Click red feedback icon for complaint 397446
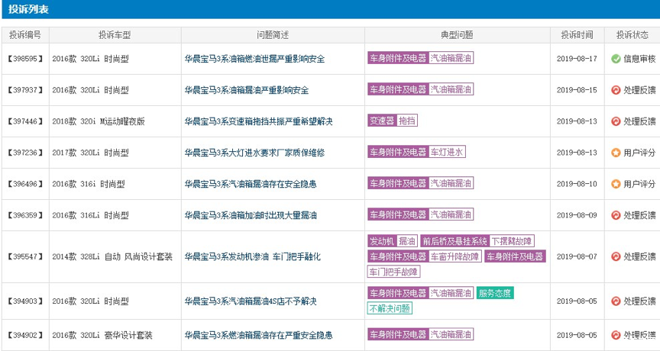 (x=616, y=121)
